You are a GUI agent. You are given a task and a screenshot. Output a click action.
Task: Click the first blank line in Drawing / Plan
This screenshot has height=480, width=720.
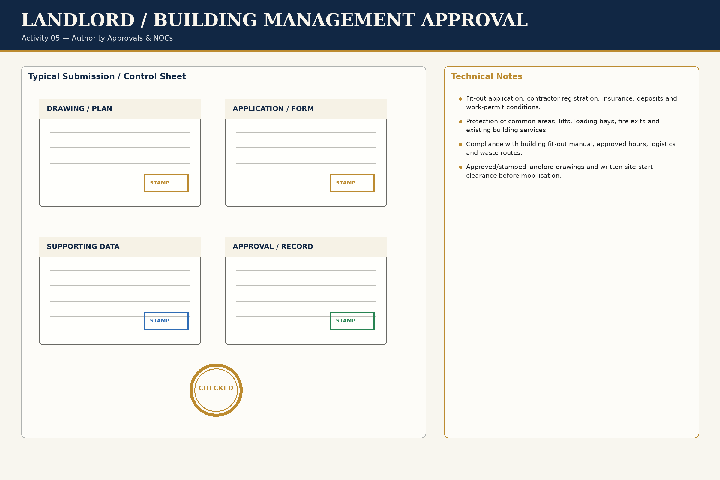tap(120, 132)
